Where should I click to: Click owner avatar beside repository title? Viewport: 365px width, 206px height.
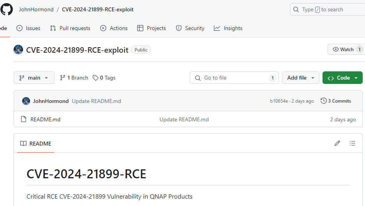point(18,50)
